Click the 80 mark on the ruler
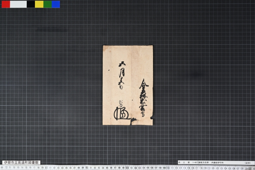 click(47, 167)
